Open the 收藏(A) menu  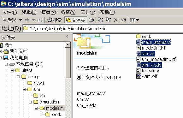[68, 12]
